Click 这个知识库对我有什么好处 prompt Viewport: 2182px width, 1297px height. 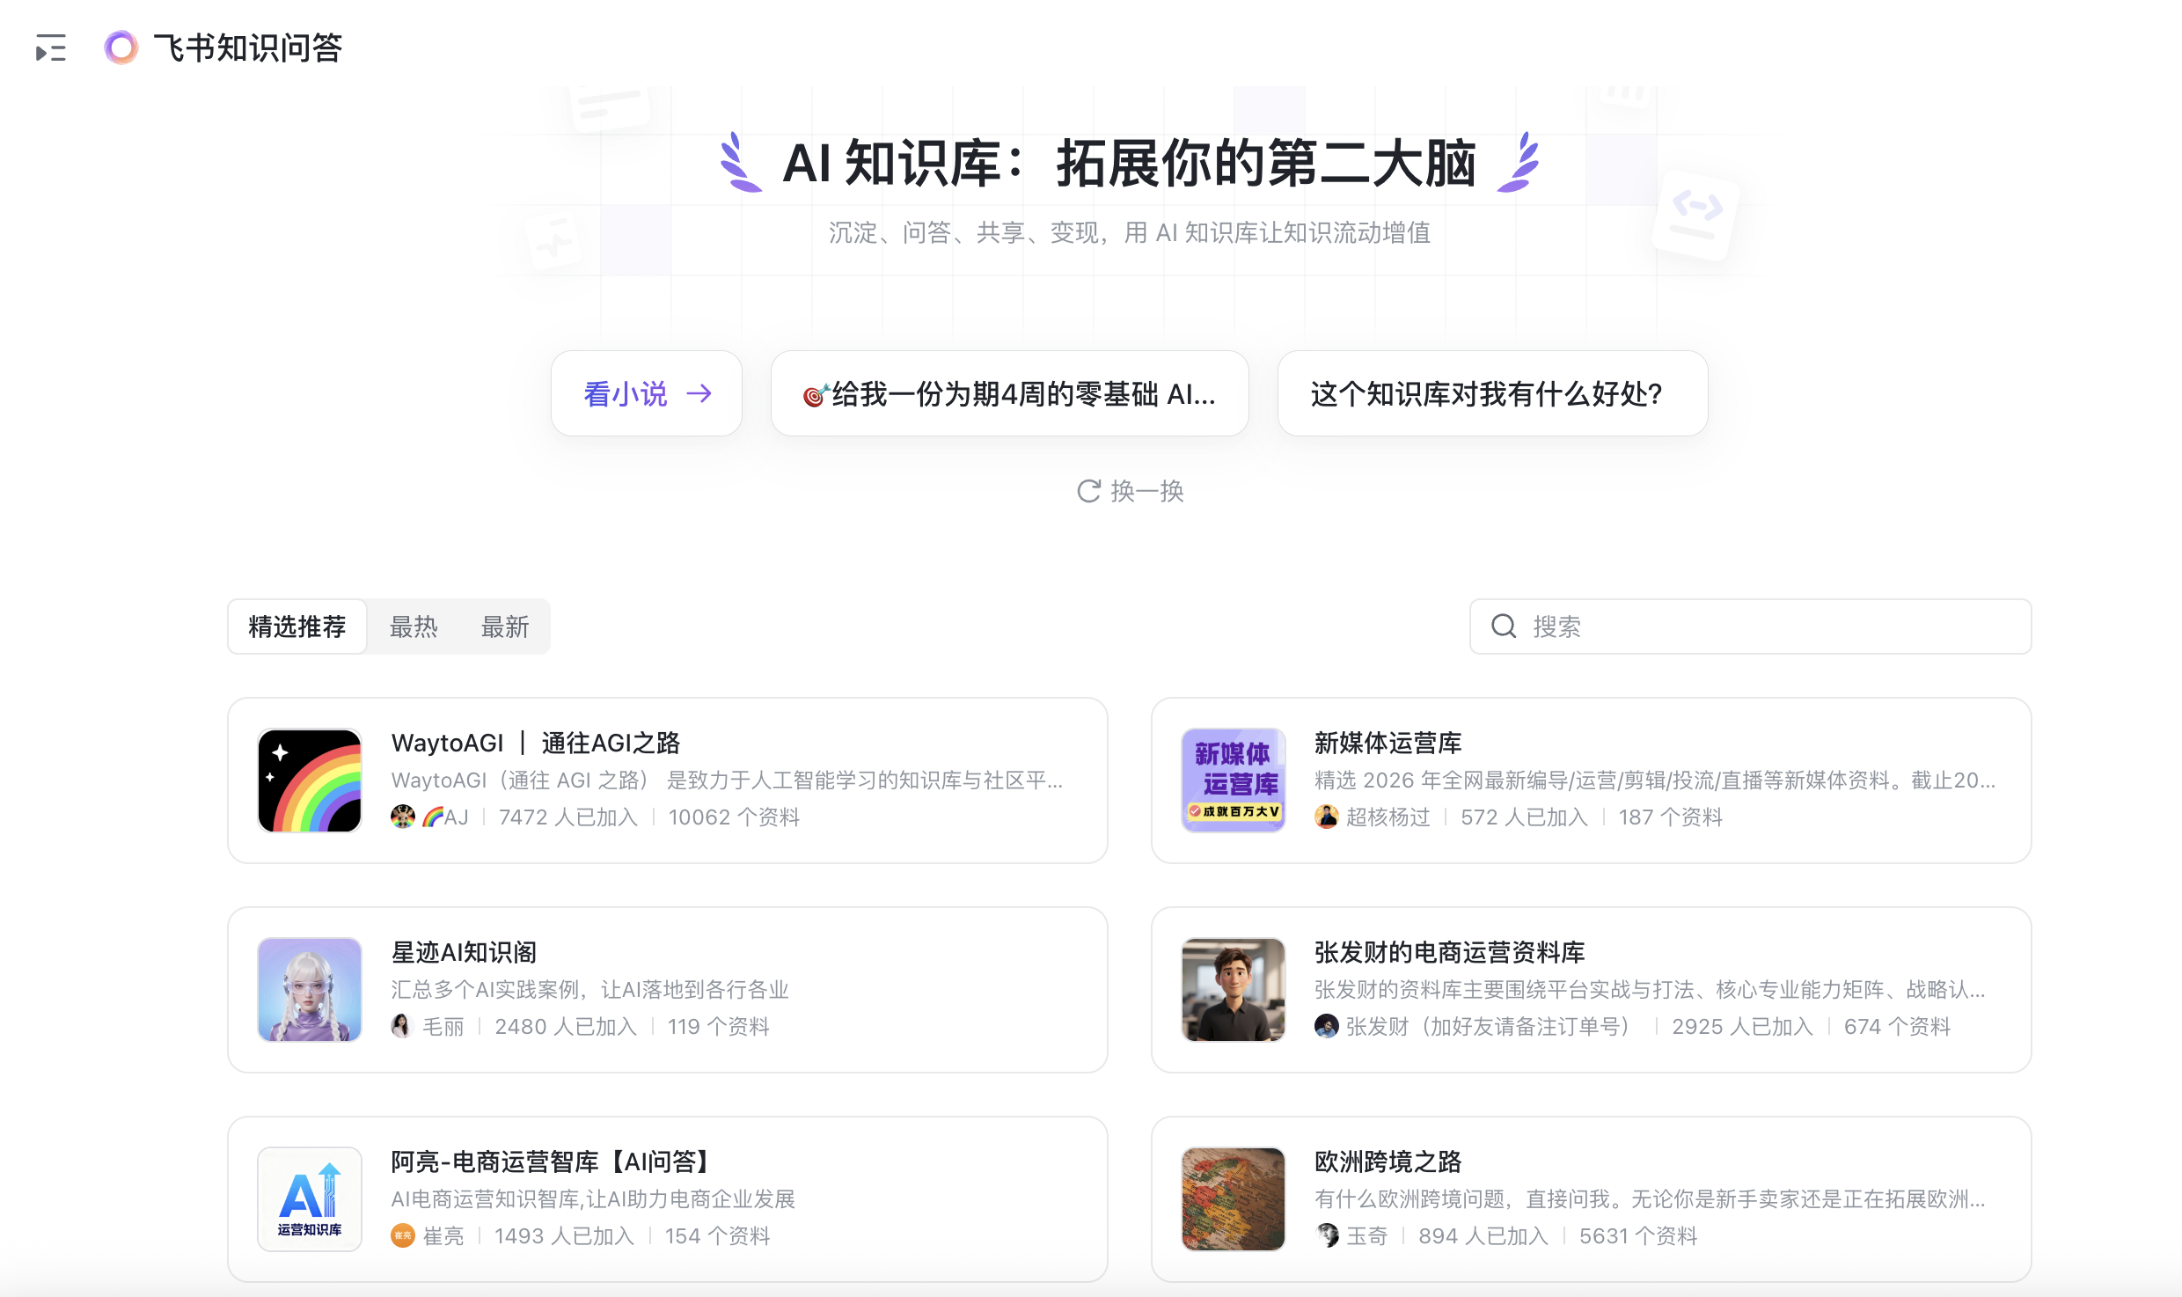click(1492, 393)
